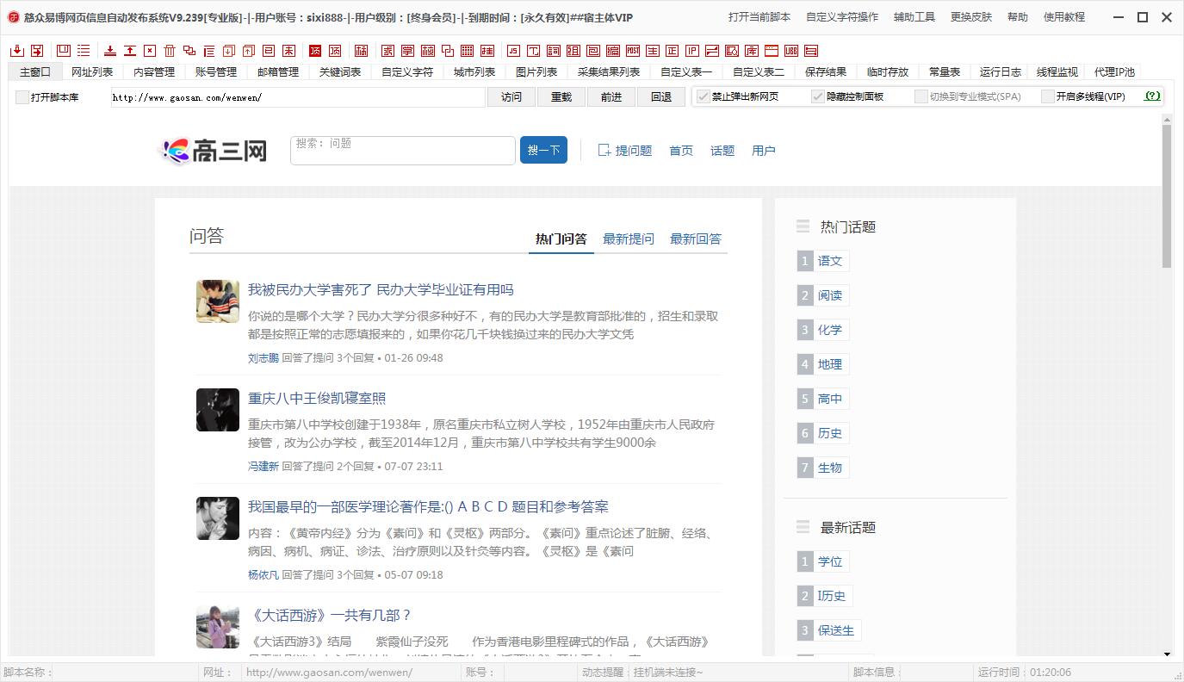Click the 正 toolbar icon

(672, 51)
